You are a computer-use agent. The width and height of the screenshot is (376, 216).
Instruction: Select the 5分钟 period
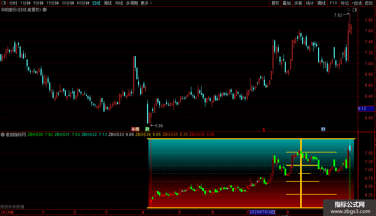coord(38,3)
